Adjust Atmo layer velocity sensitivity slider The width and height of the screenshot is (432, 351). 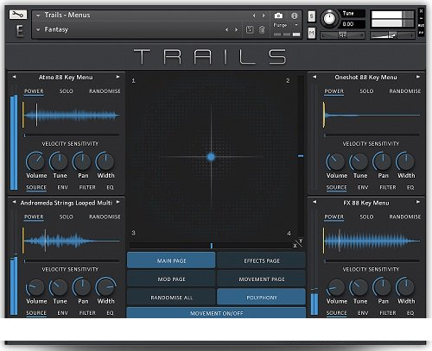click(72, 135)
